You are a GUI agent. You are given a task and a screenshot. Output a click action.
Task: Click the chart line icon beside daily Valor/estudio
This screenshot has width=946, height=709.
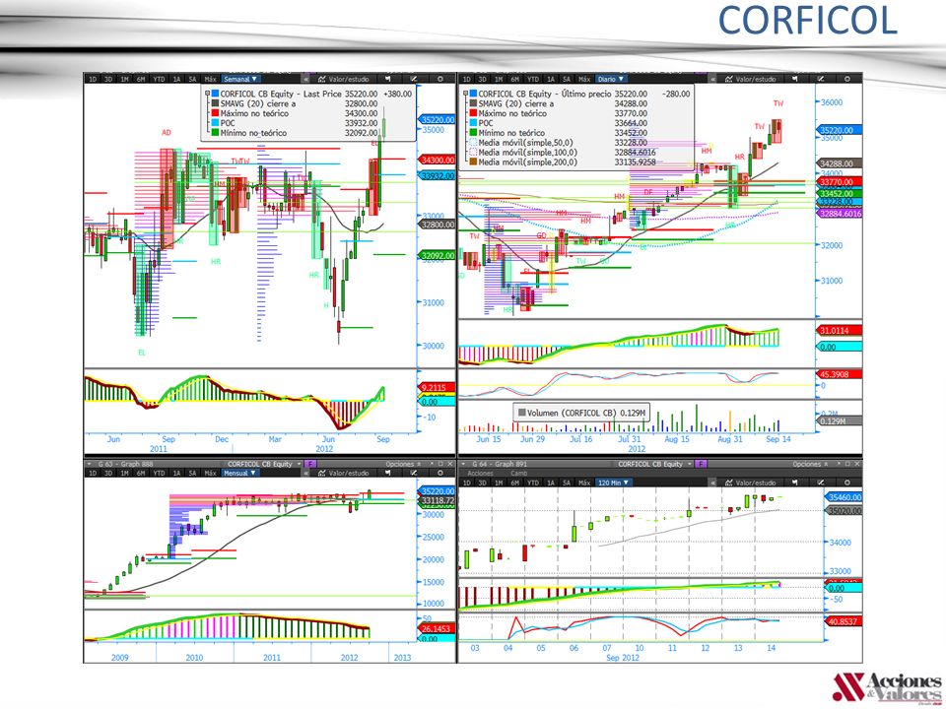tap(729, 79)
